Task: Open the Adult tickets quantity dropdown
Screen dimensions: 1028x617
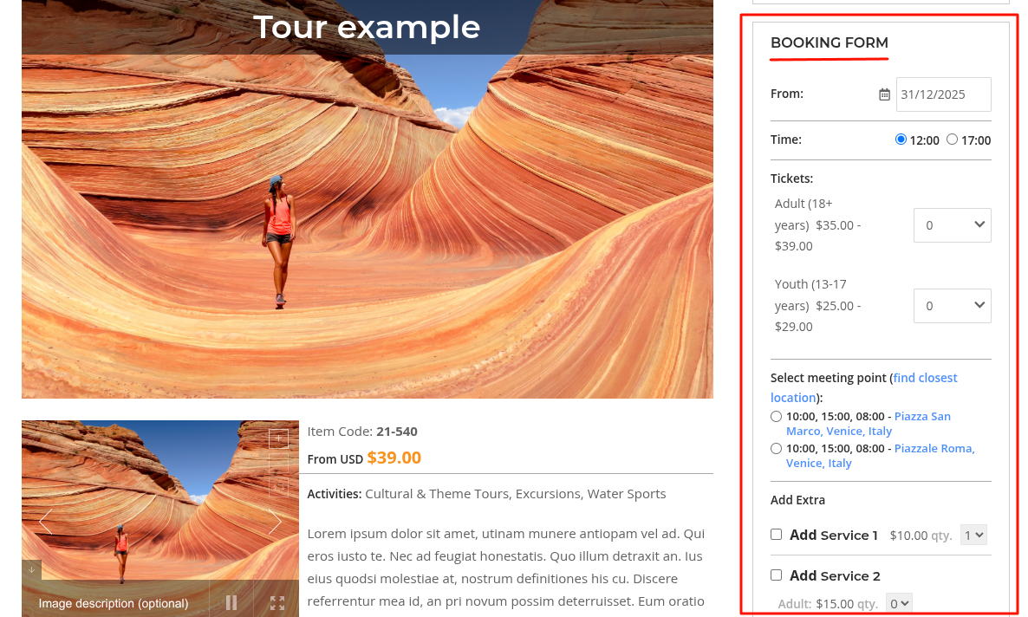Action: (952, 225)
